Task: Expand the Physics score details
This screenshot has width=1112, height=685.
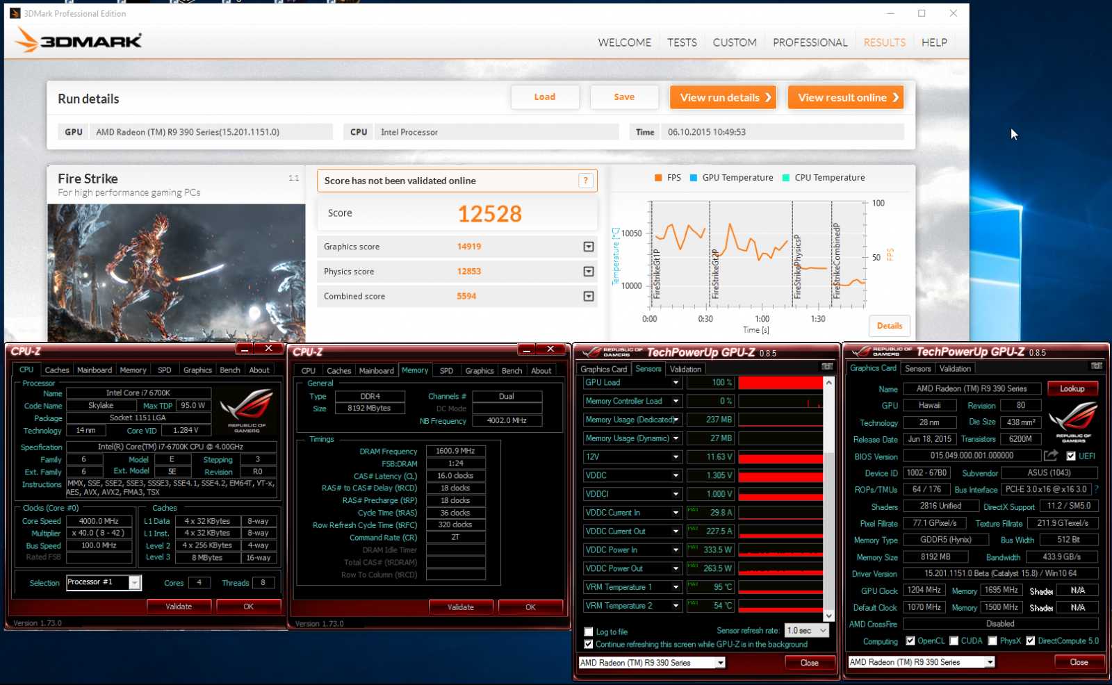Action: point(589,272)
